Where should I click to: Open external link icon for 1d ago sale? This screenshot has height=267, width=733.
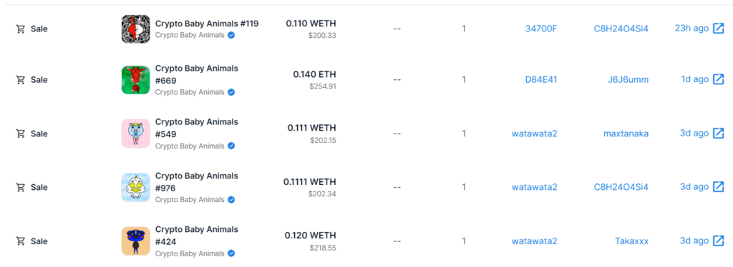[718, 79]
